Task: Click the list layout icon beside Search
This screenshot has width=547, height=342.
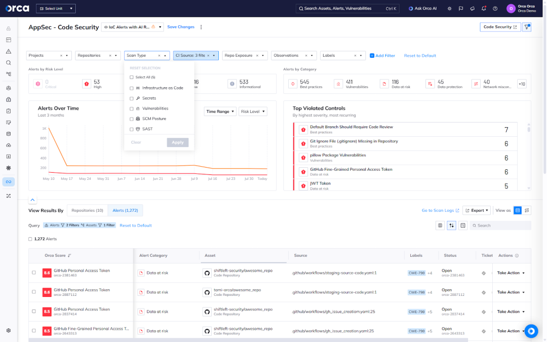Action: [463, 225]
